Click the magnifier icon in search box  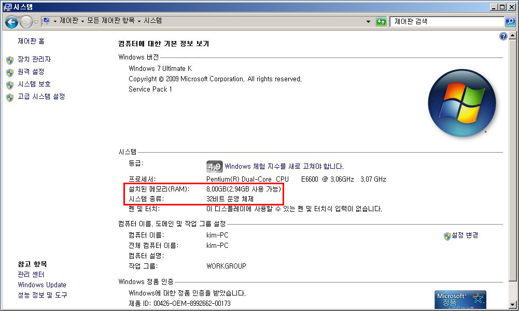[510, 22]
